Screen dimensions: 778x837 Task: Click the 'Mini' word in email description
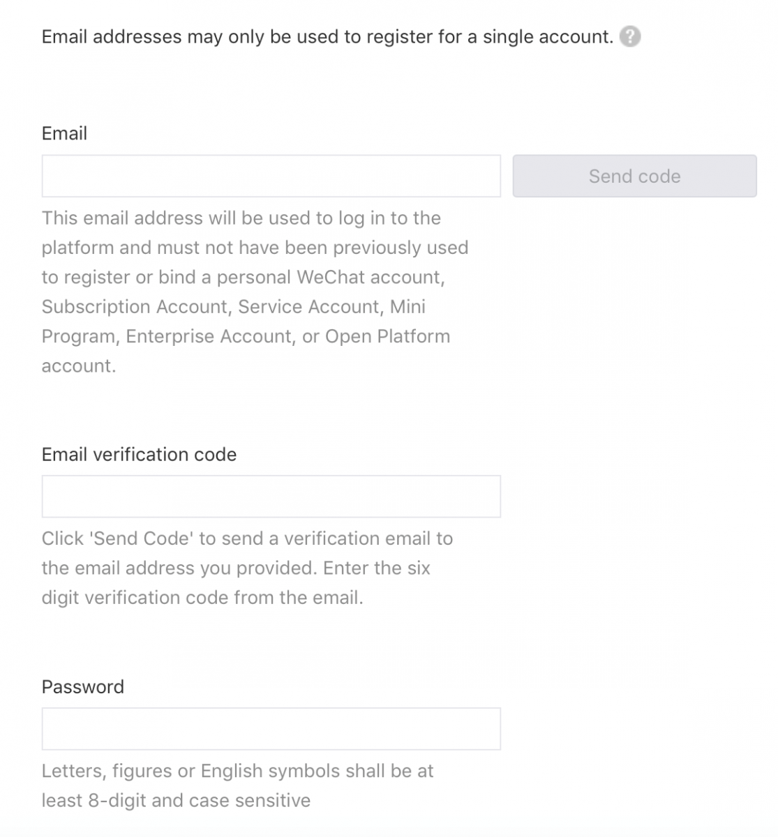coord(407,307)
